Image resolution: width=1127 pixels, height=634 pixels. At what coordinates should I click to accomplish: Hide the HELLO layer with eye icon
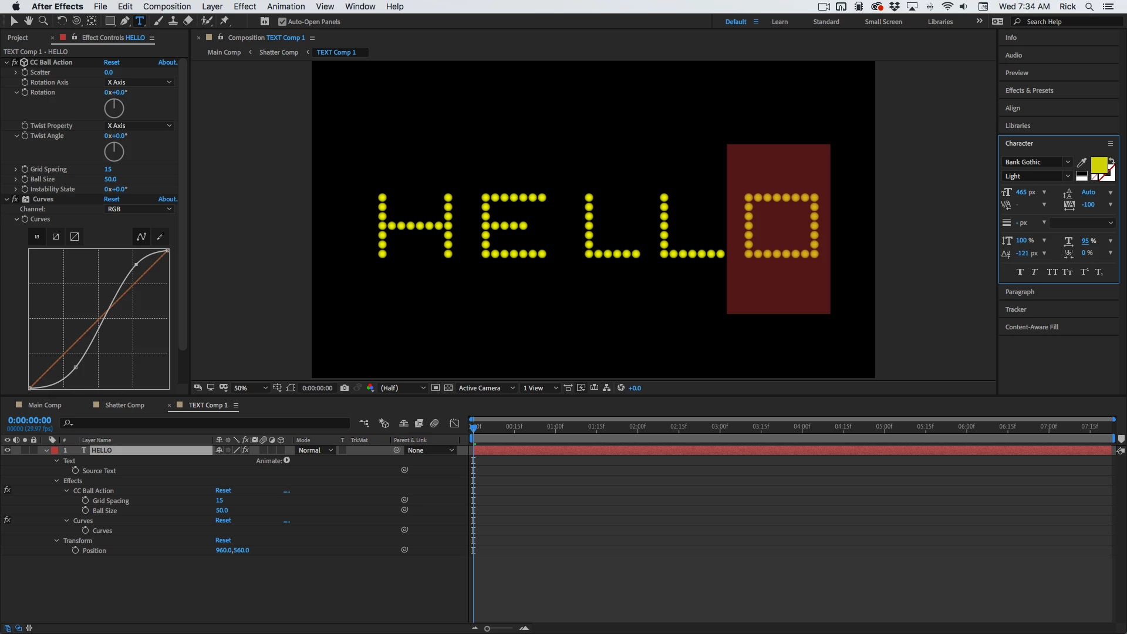pos(7,450)
